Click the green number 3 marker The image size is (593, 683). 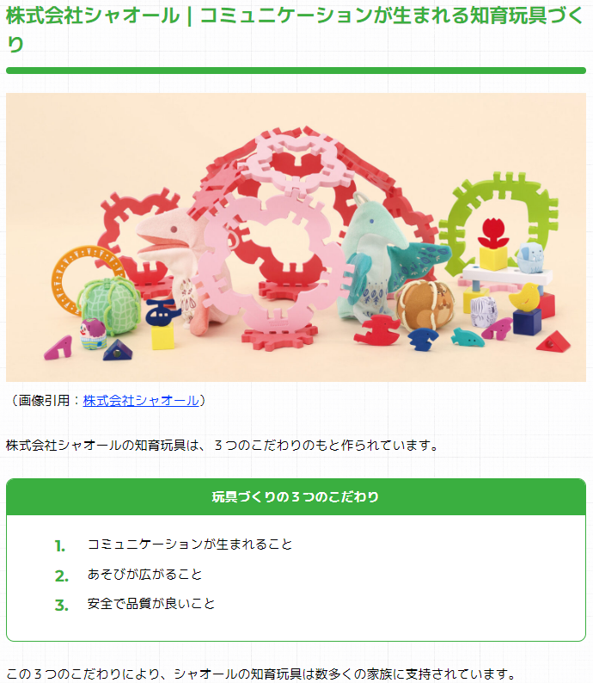(61, 606)
